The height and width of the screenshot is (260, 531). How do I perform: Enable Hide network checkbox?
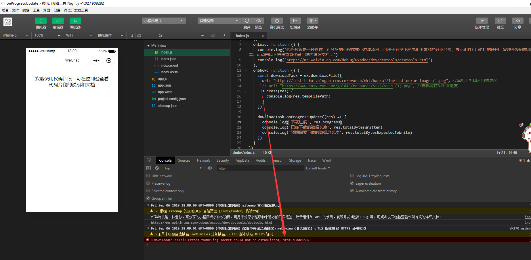tap(148, 176)
